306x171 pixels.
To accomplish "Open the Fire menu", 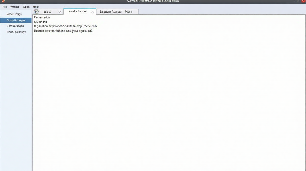I will [5, 7].
